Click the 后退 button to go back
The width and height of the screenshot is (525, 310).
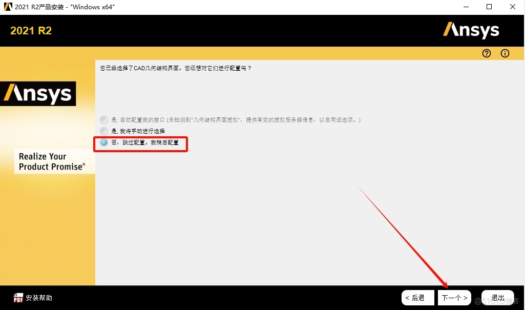417,298
